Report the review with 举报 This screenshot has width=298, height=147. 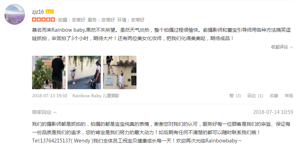[289, 96]
